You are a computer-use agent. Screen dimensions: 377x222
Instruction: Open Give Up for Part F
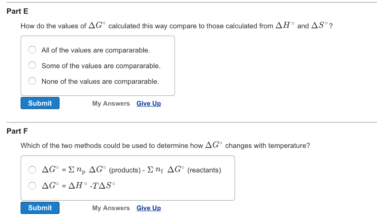click(x=148, y=208)
